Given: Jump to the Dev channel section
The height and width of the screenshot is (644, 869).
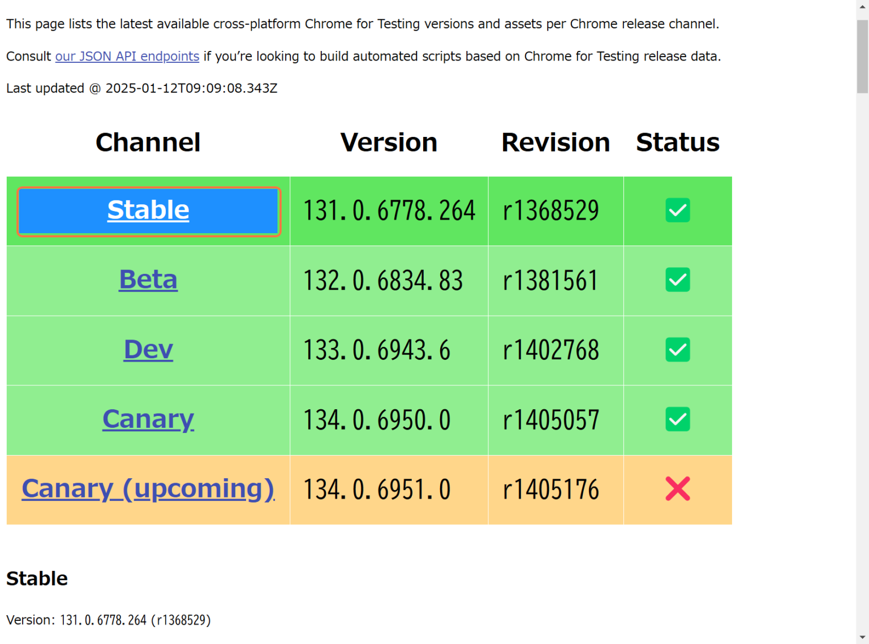Looking at the screenshot, I should click(x=148, y=350).
